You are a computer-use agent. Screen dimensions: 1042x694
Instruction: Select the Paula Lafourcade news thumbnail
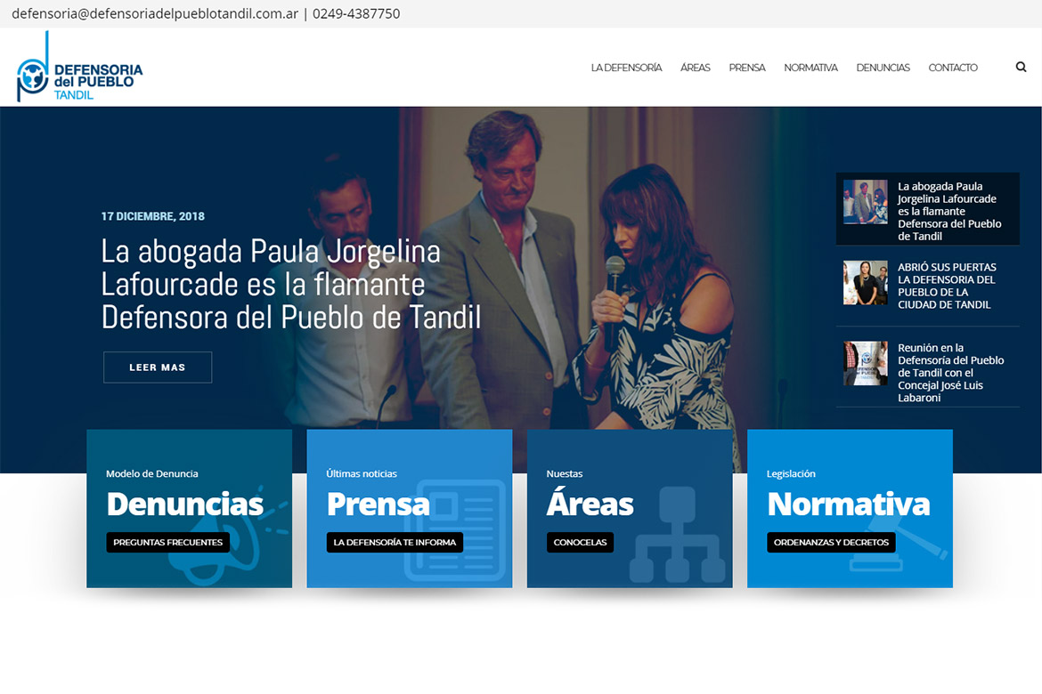[x=865, y=202]
